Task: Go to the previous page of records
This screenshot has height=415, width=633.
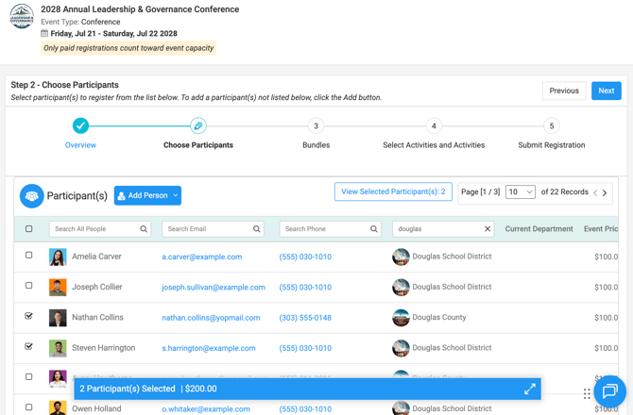Action: pyautogui.click(x=595, y=192)
